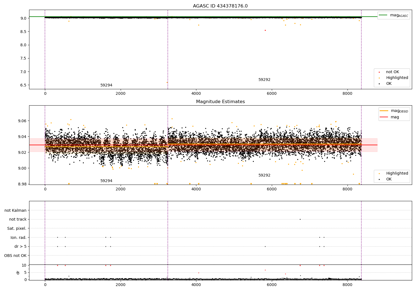The height and width of the screenshot is (291, 416).
Task: Click the 2000 x-axis tick under the top plot
Action: (121, 94)
